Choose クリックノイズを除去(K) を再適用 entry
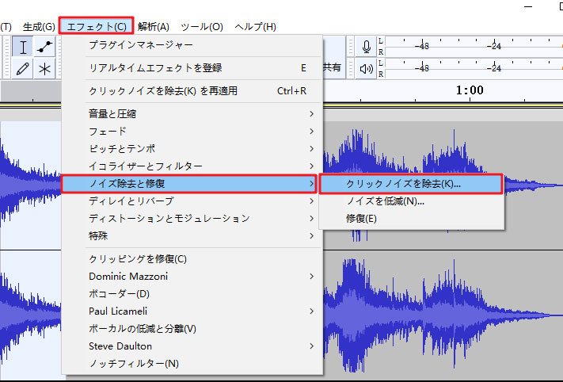 pos(192,91)
